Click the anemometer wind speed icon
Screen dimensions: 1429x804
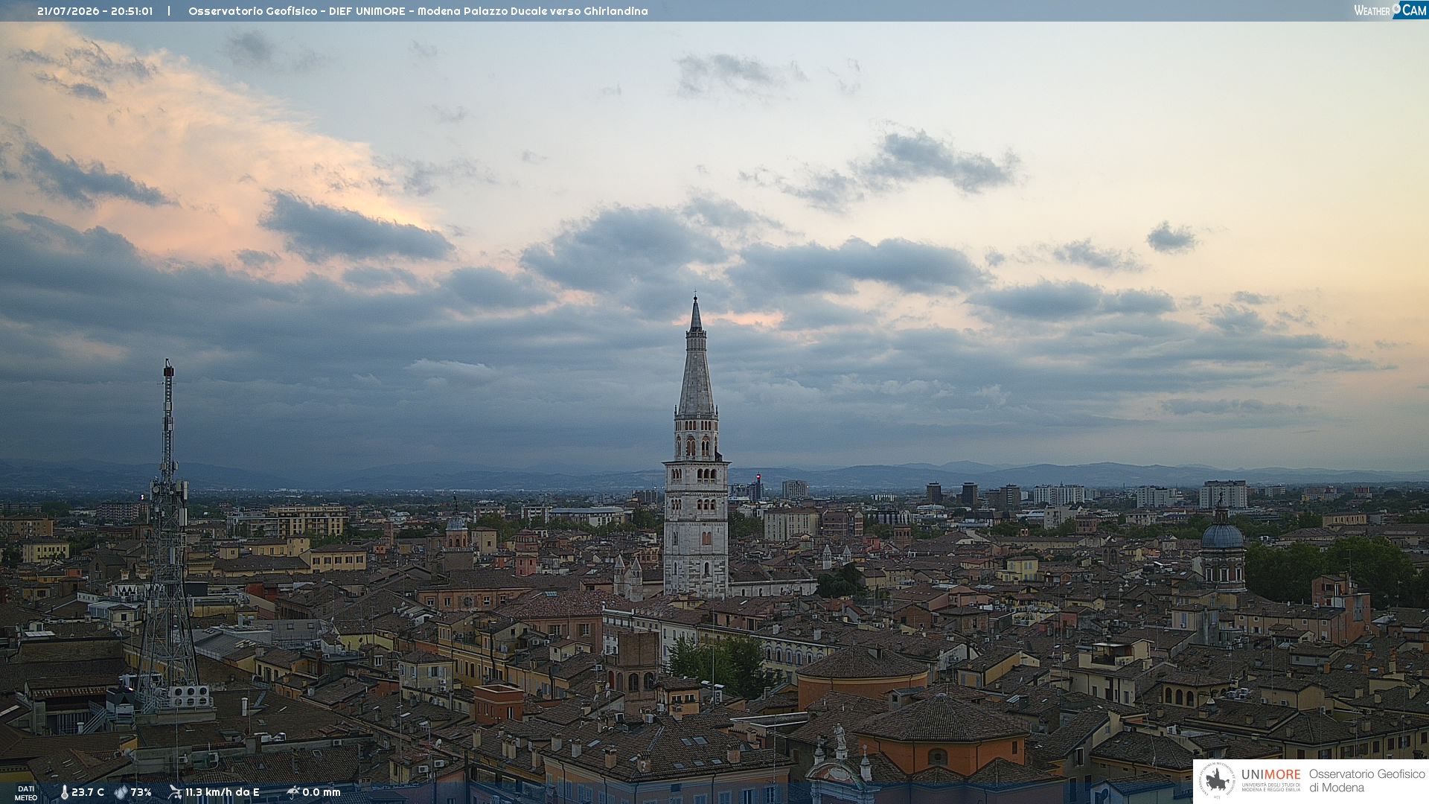click(x=175, y=792)
